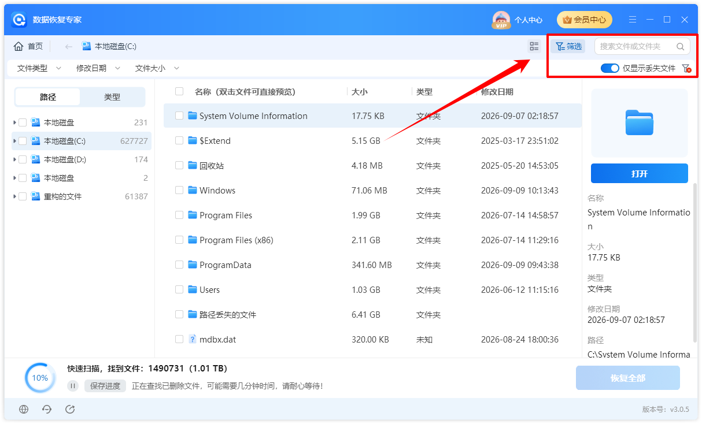Sort by the 名称 column header
The width and height of the screenshot is (702, 424).
245,92
